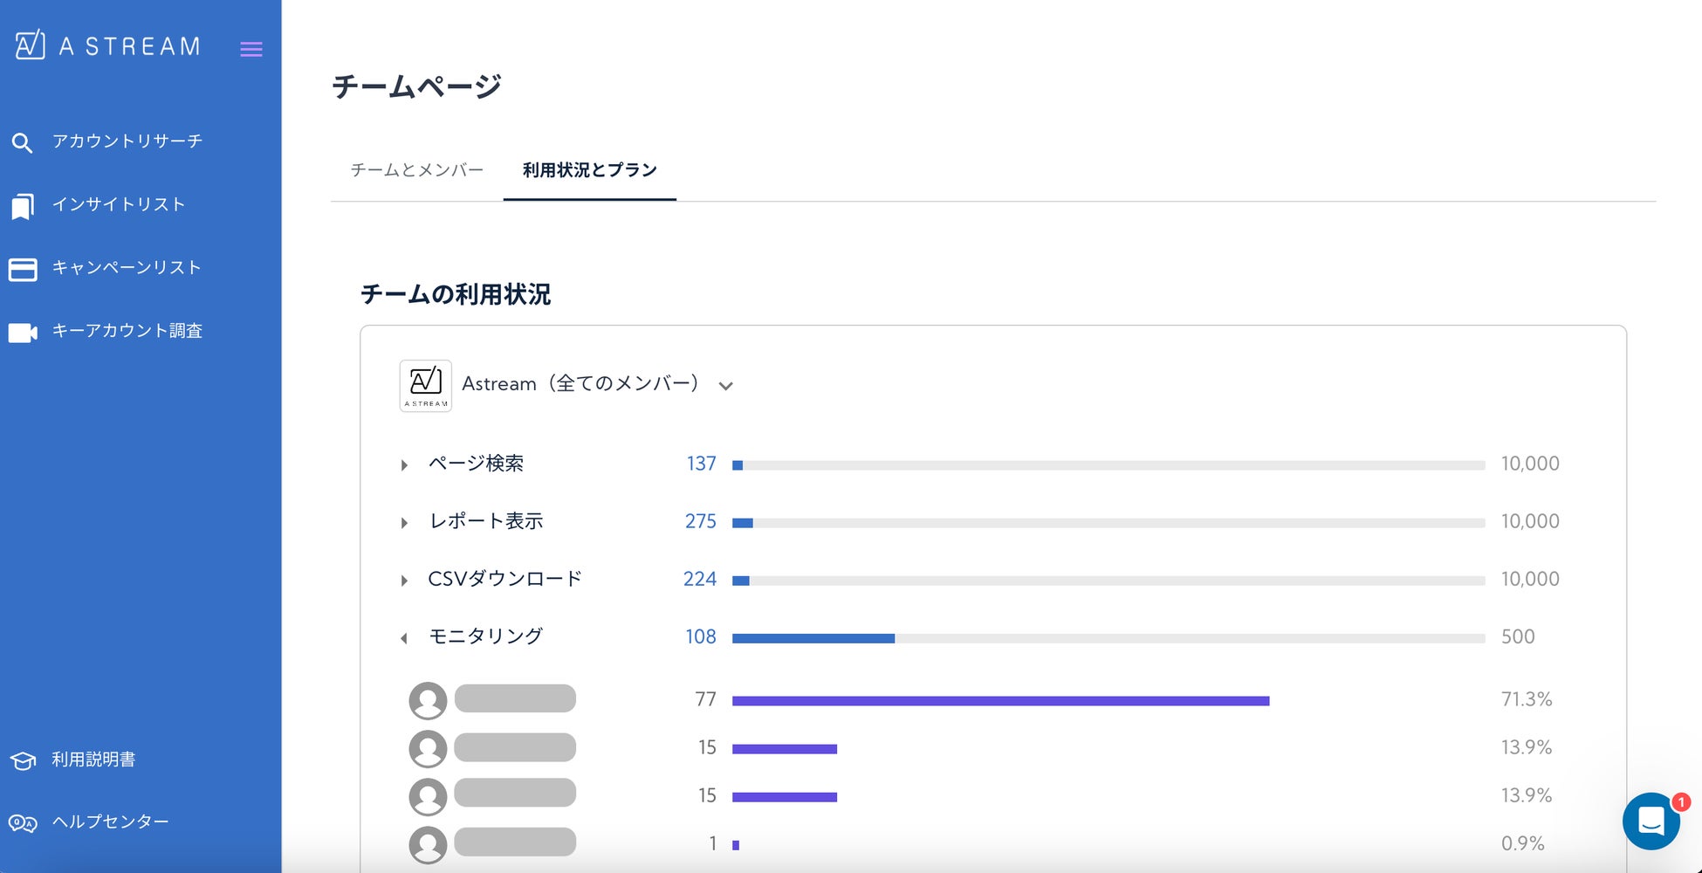Expand the レポート表示 row
Viewport: 1702px width, 873px height.
[x=404, y=523]
